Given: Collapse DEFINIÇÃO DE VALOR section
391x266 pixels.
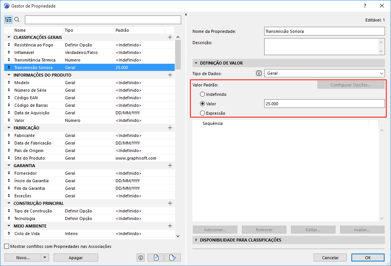Looking at the screenshot, I should [x=196, y=63].
